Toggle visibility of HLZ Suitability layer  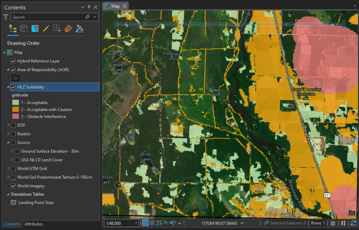pyautogui.click(x=13, y=87)
